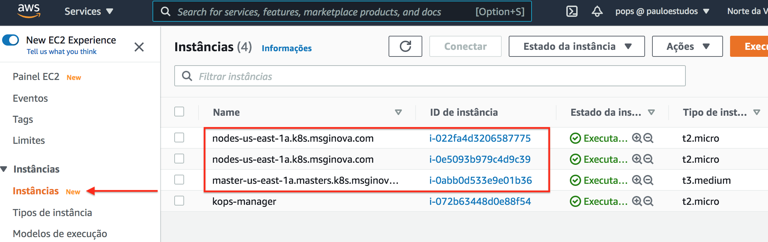The image size is (768, 242).
Task: Check the master-us-east-1a instance checkbox
Action: [179, 180]
